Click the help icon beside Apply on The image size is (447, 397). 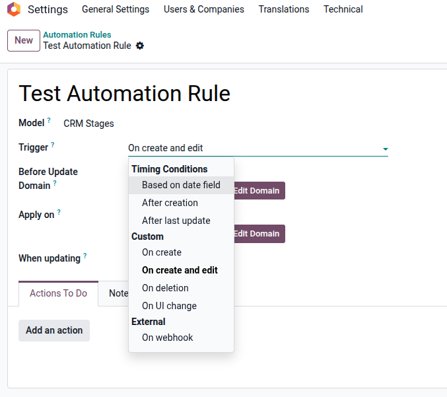[59, 213]
